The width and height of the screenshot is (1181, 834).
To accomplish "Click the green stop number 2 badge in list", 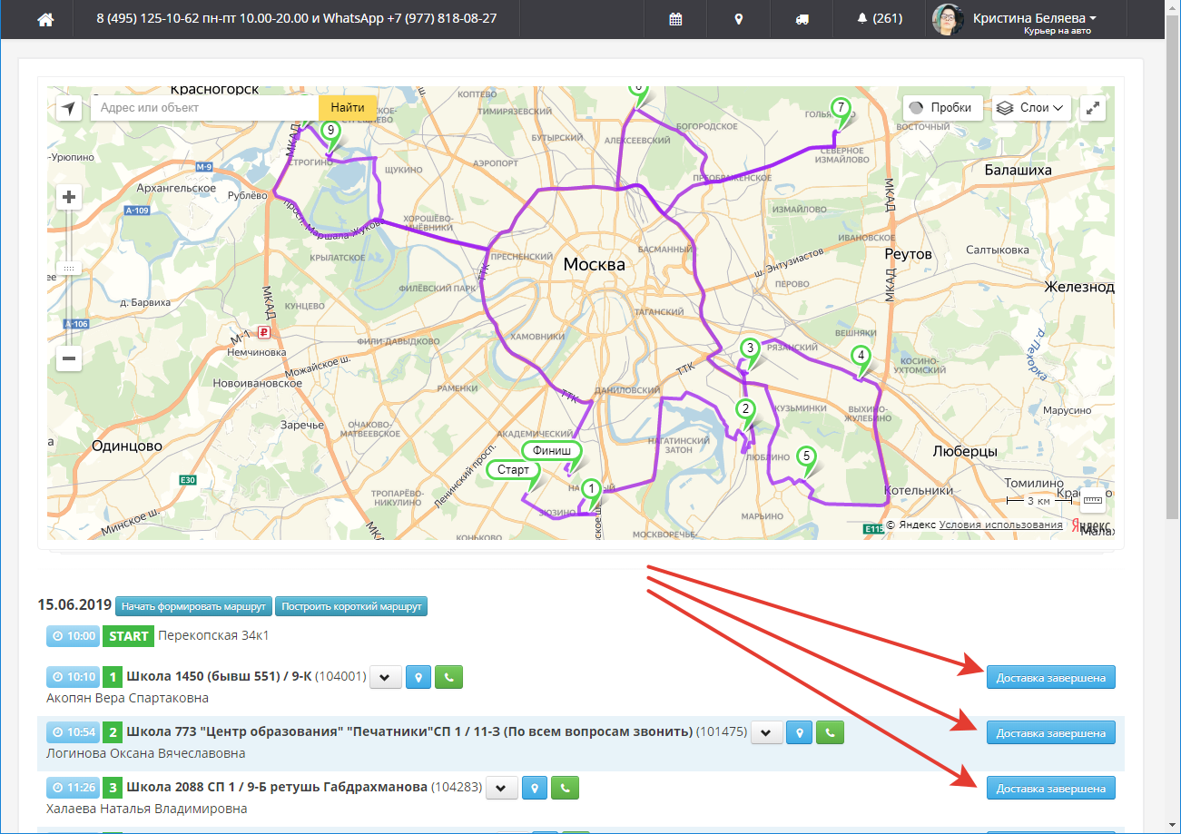I will 113,732.
